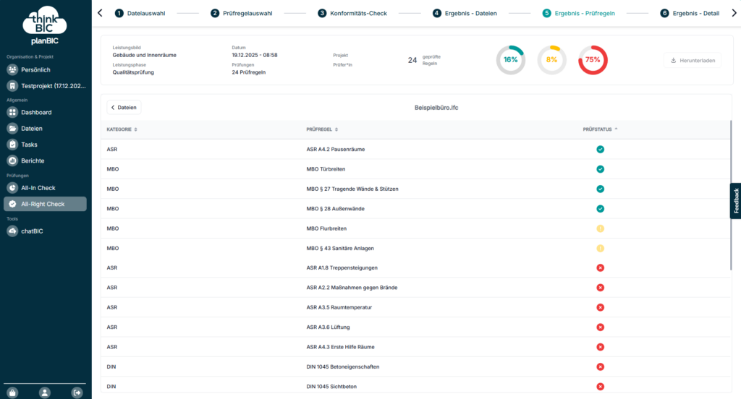Sort table by Prüfregel column
Image resolution: width=741 pixels, height=399 pixels.
pos(322,129)
